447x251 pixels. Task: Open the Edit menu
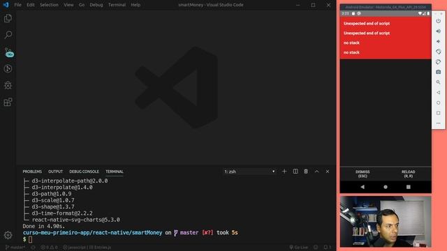(x=31, y=5)
